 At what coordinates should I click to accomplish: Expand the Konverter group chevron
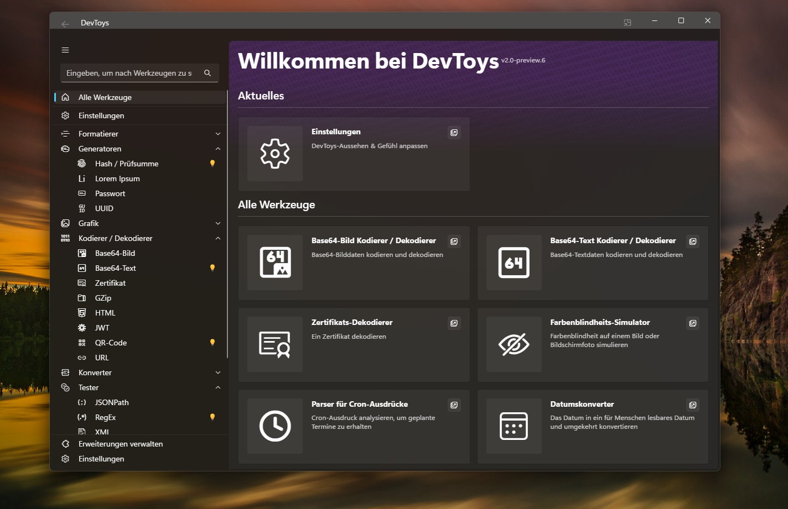[218, 372]
